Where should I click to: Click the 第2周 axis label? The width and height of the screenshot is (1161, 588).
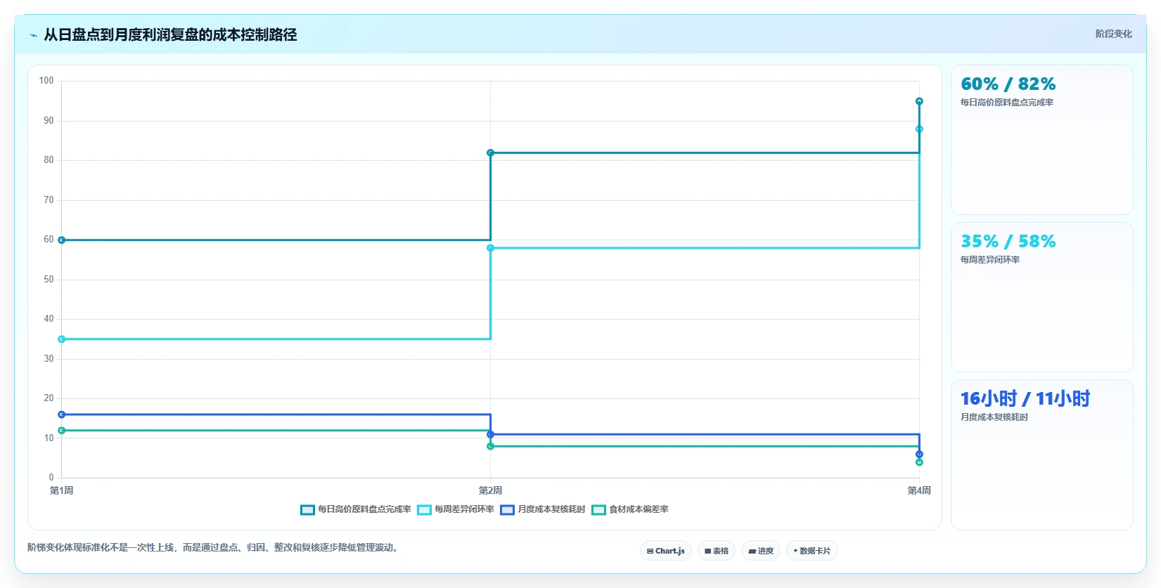(491, 490)
